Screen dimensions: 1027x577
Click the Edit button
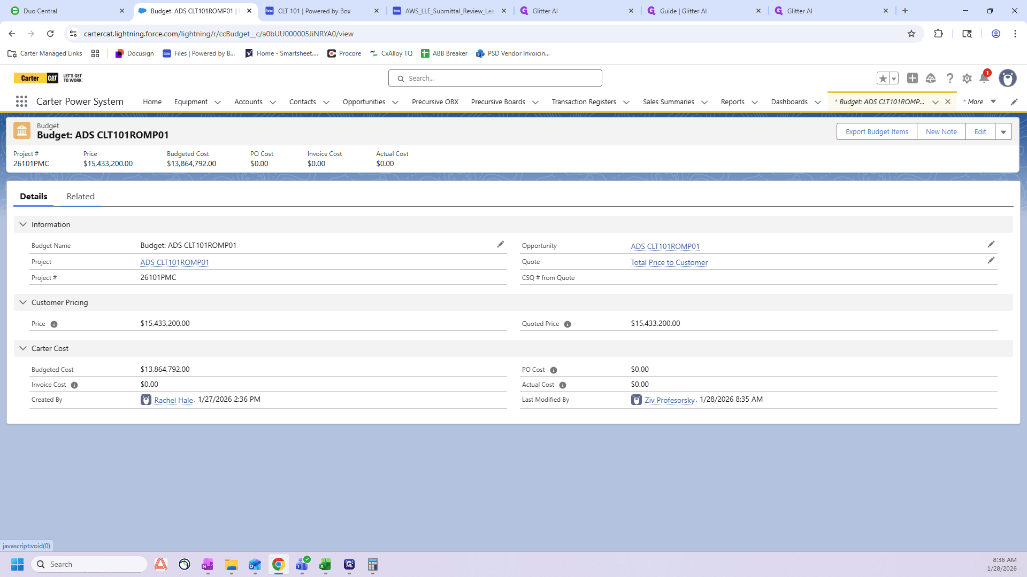click(x=980, y=132)
